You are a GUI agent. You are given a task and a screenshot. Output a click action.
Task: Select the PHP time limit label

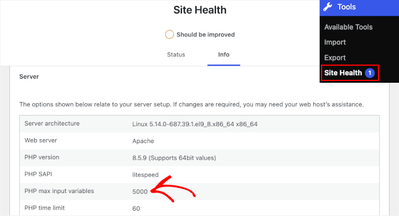pos(45,208)
